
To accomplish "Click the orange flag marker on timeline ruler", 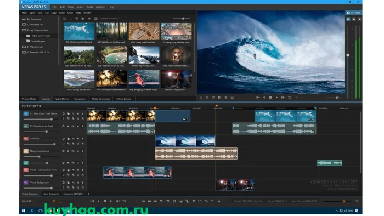I will click(x=217, y=106).
